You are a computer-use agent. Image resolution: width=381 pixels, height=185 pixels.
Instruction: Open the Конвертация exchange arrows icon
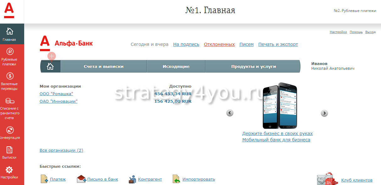(x=10, y=130)
